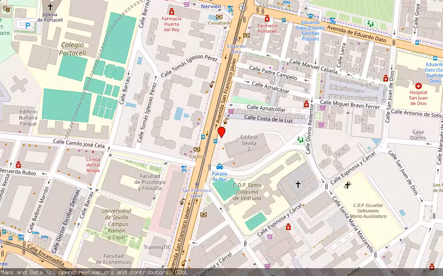Select the Parada de Taxi taxi icon
This screenshot has width=443, height=276.
(x=219, y=167)
